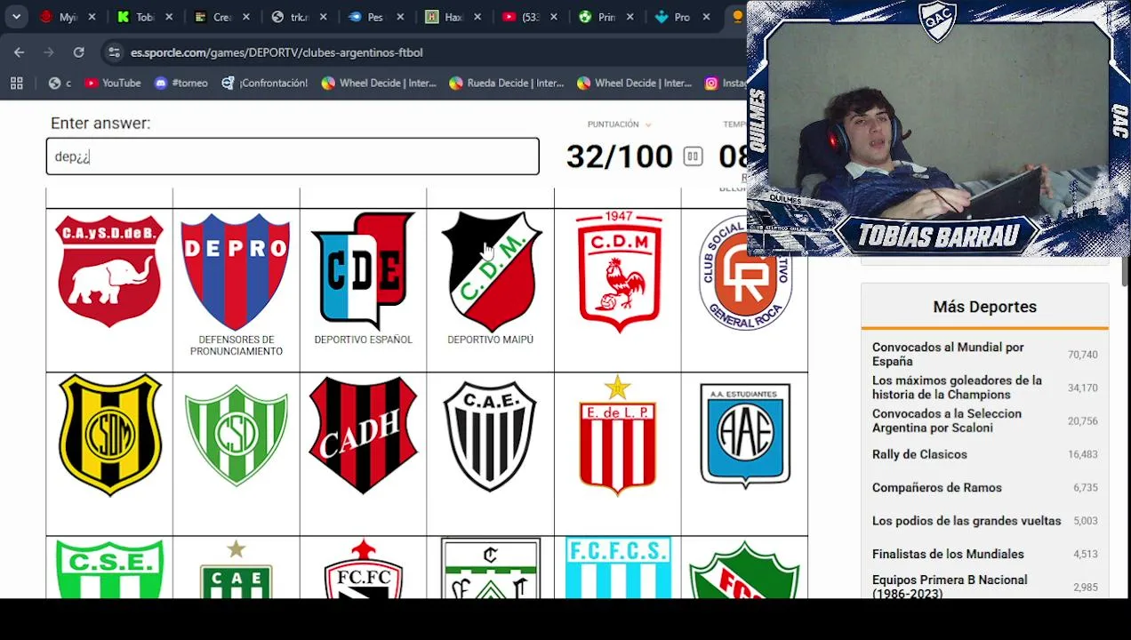This screenshot has height=640, width=1131.
Task: Click the blue AAE Estudiantes crest
Action: point(745,436)
